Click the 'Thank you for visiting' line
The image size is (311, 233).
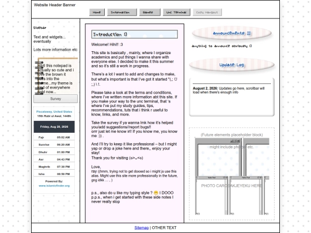click(x=117, y=158)
